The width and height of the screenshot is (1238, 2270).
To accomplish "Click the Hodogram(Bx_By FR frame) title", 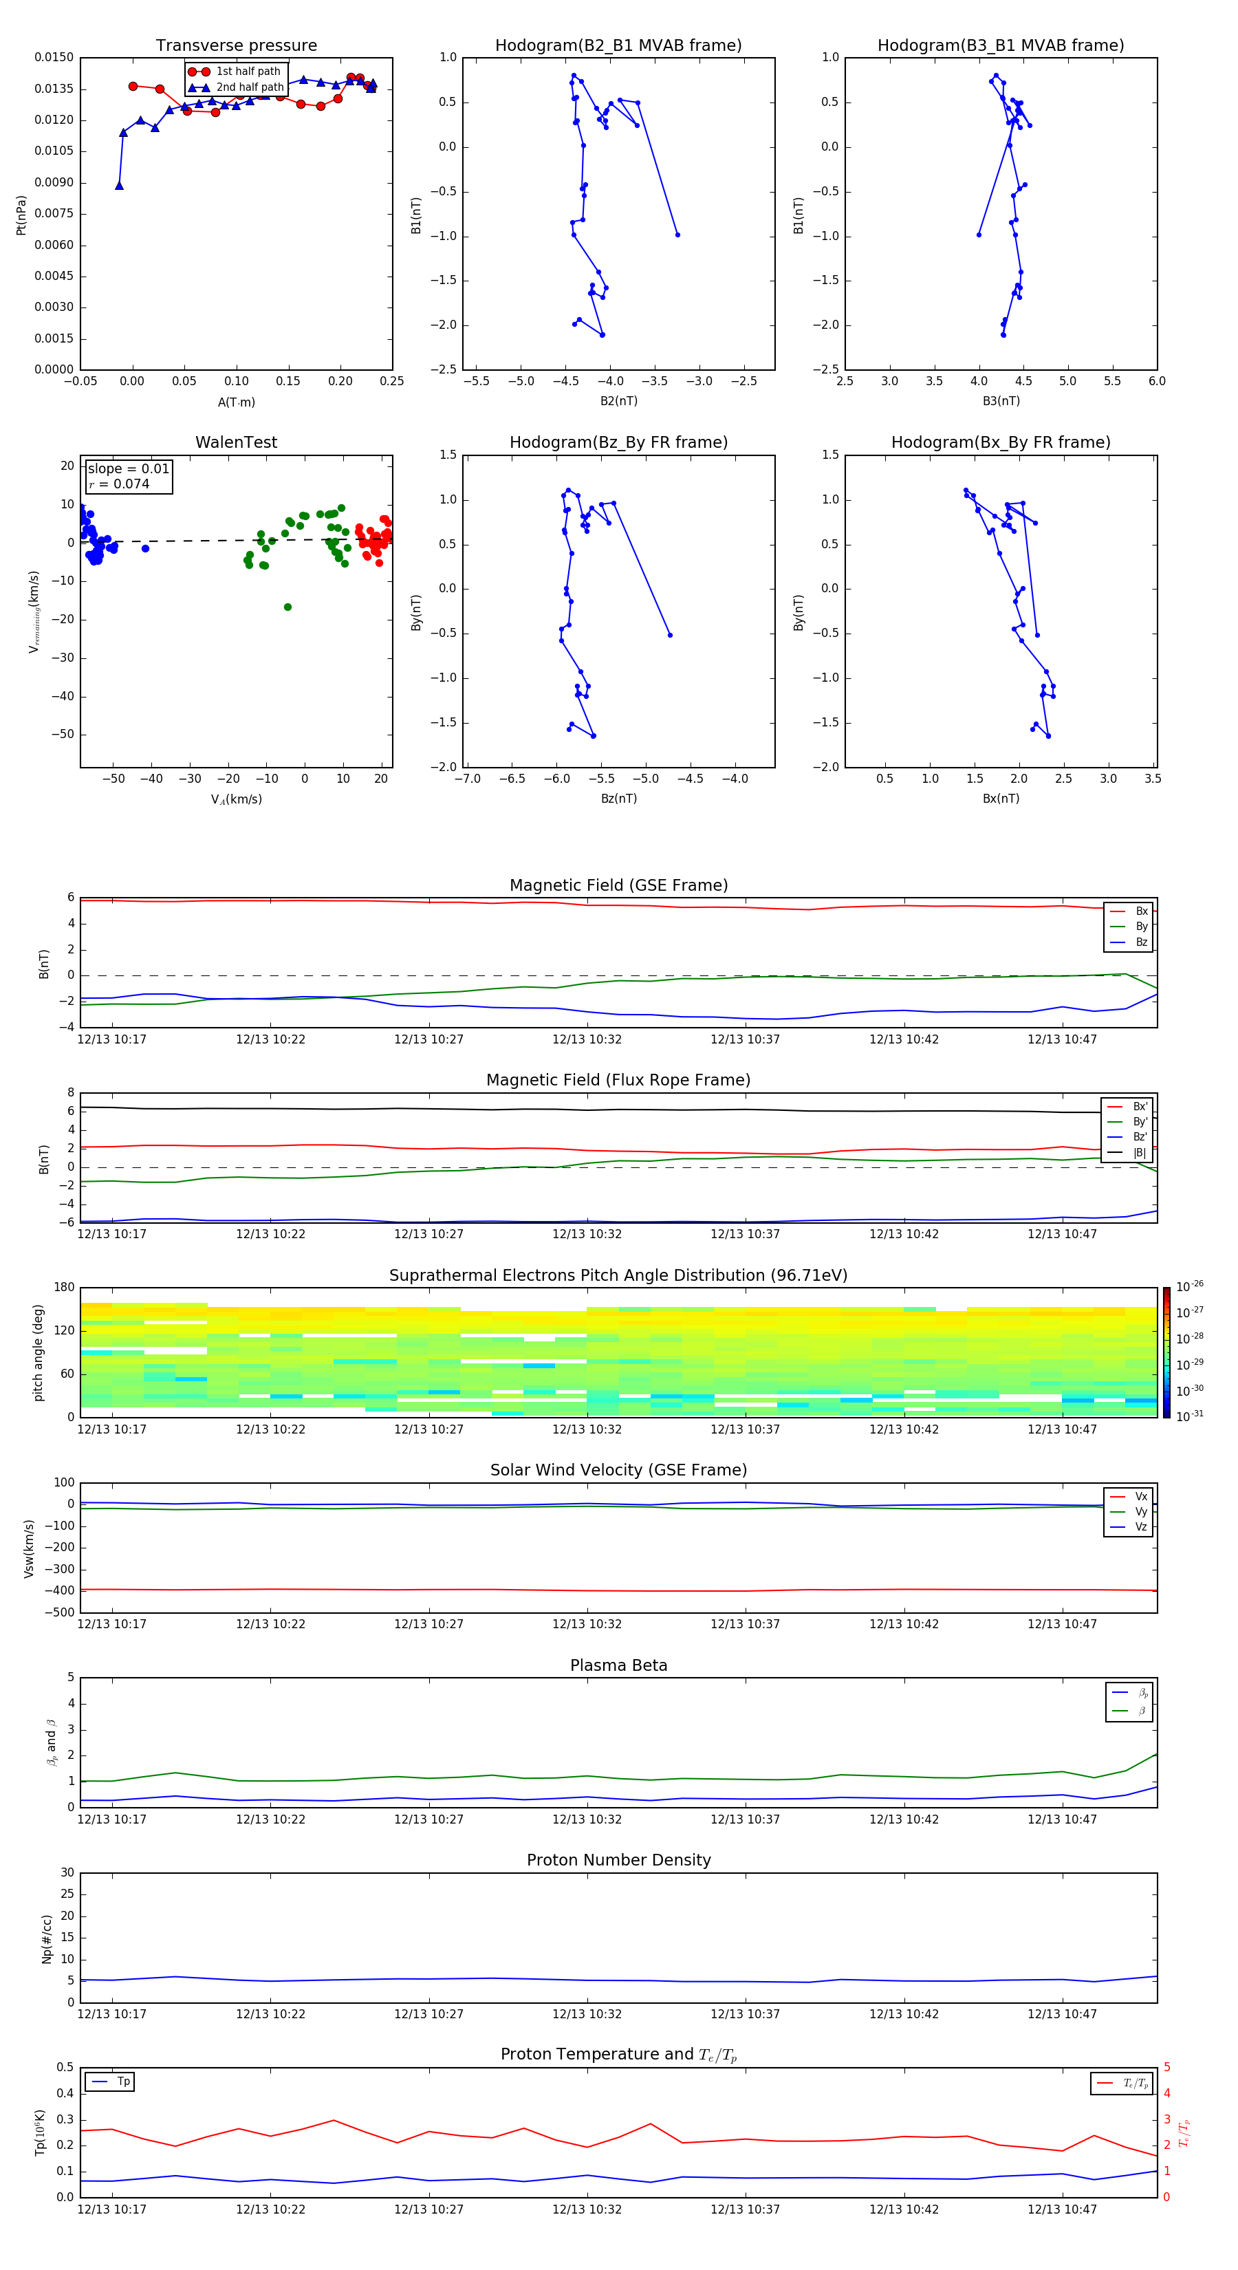I will coord(1001,442).
